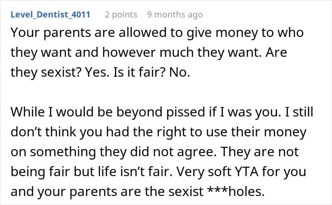Click the phrase "life isn't fair"
Screen dimensions: 332x205
(x=157, y=170)
